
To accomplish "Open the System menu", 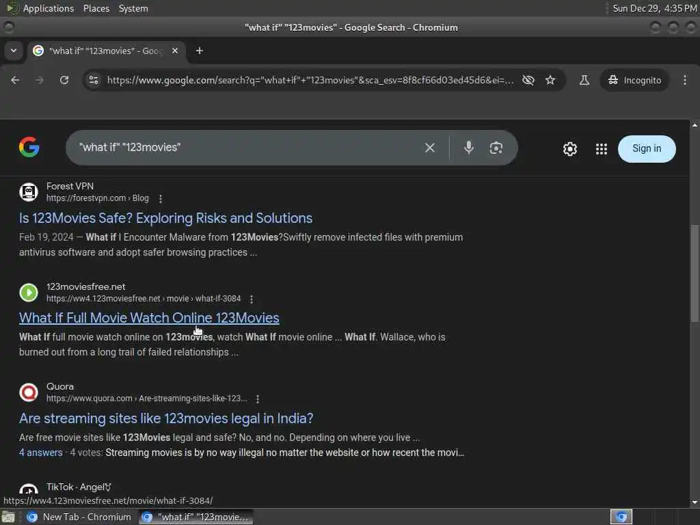I will pyautogui.click(x=133, y=8).
